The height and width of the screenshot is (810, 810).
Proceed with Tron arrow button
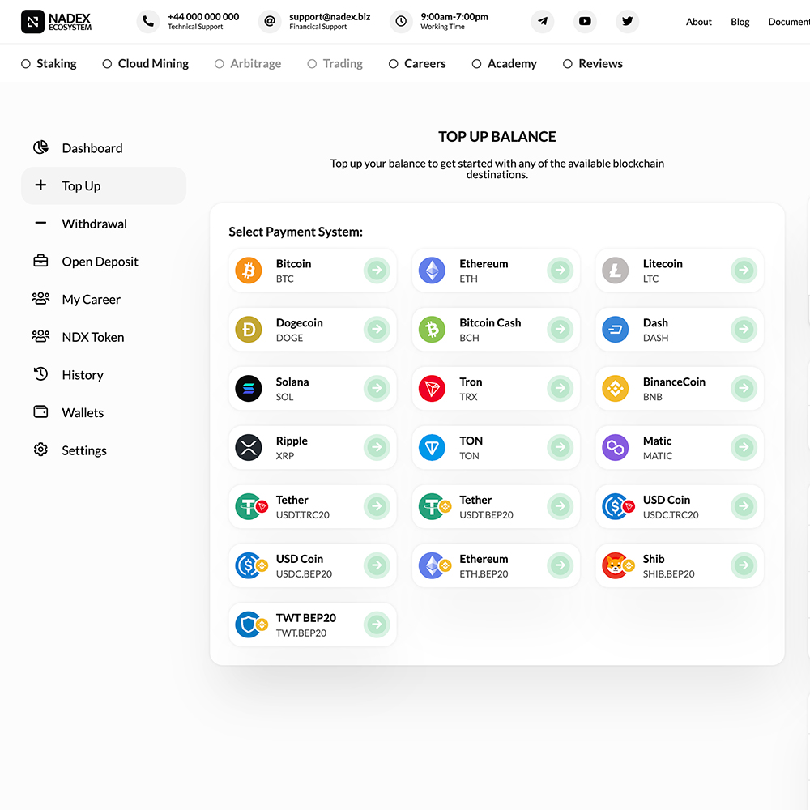click(x=560, y=389)
